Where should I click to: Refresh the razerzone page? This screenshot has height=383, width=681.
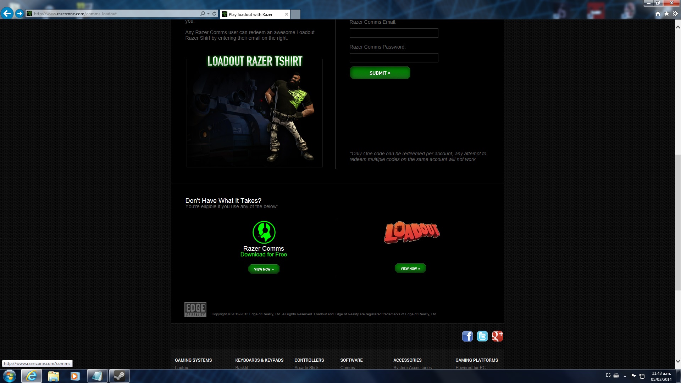[214, 14]
